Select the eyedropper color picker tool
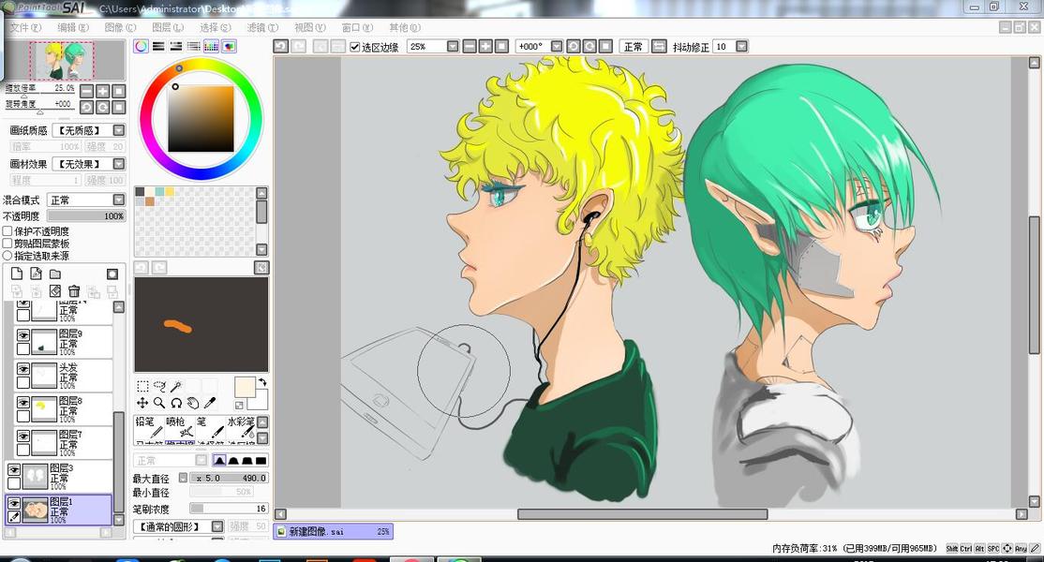The width and height of the screenshot is (1044, 562). coord(209,403)
